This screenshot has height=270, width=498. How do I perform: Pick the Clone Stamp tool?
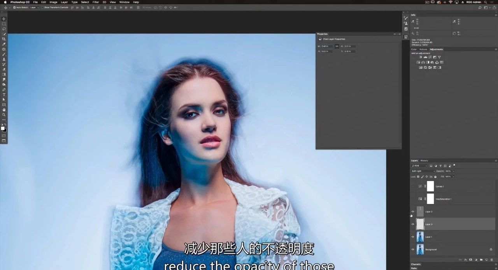(4, 59)
